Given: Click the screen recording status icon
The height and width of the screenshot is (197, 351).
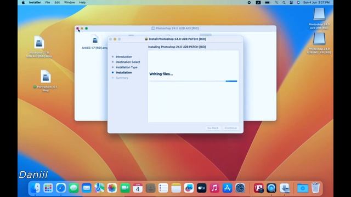Looking at the screenshot, I should pos(249,2).
